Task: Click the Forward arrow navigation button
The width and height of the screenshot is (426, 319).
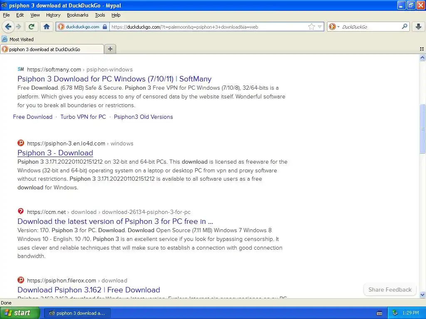Action: [18, 27]
